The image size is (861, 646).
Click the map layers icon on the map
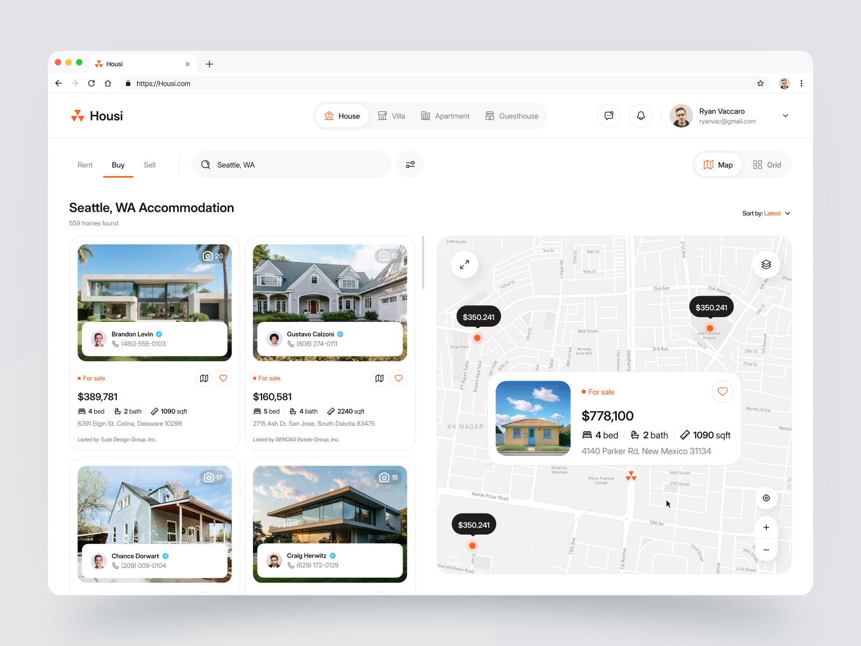[766, 264]
